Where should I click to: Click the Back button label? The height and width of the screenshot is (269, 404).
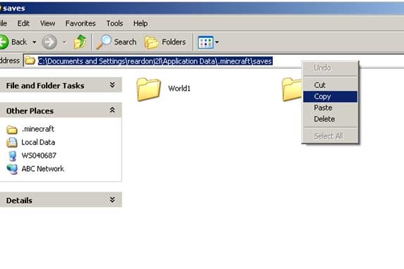pyautogui.click(x=19, y=42)
